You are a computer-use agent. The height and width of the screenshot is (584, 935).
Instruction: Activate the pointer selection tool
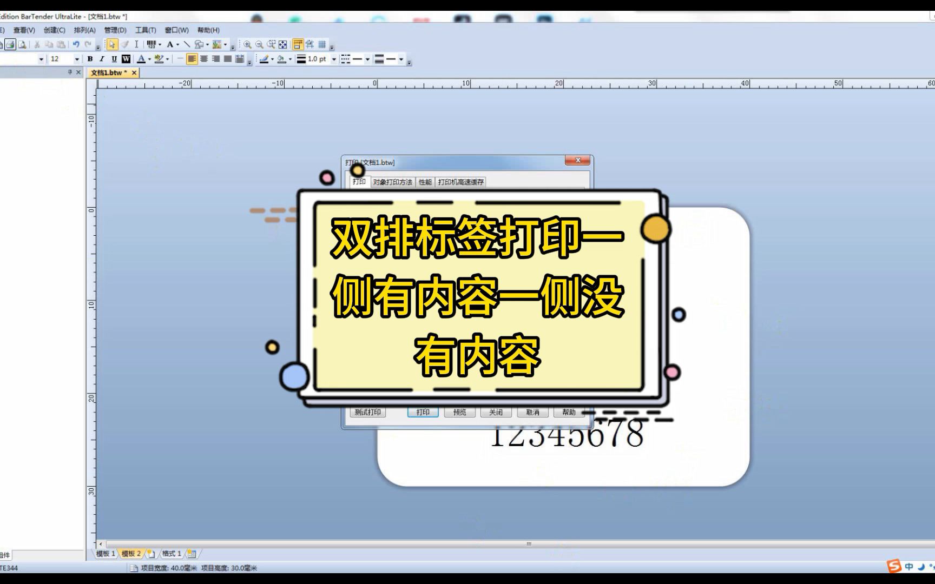pos(112,44)
